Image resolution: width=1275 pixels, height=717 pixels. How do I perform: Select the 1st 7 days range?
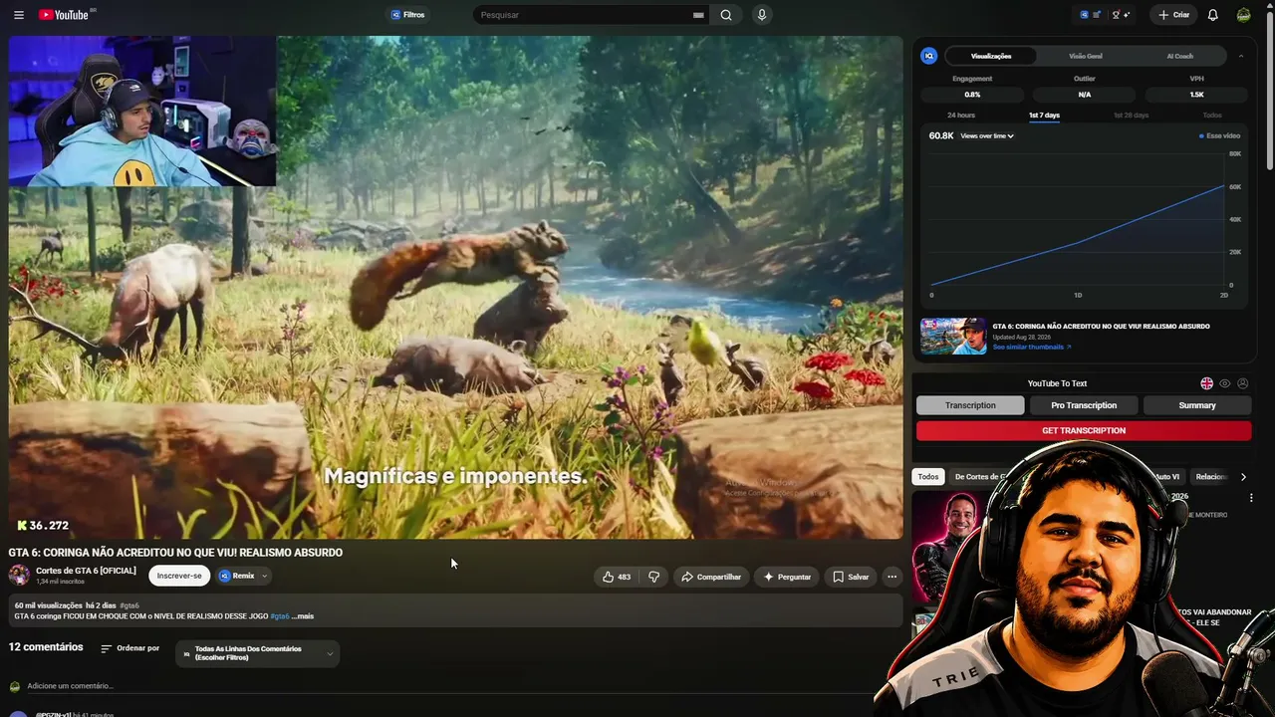click(1044, 116)
